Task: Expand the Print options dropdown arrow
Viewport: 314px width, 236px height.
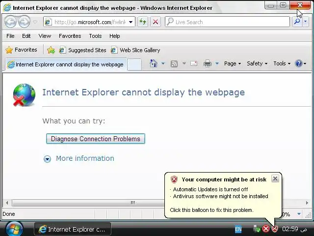Action: pos(217,63)
